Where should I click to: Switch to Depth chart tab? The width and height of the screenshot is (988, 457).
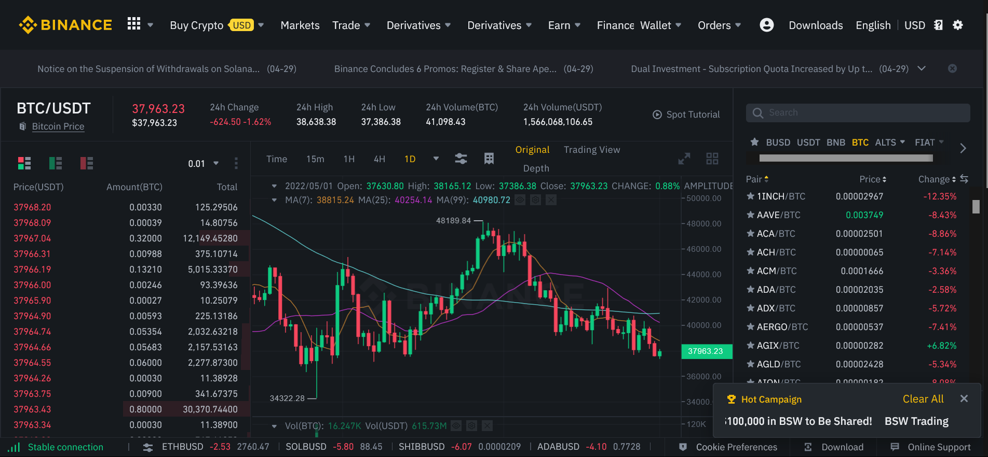536,168
